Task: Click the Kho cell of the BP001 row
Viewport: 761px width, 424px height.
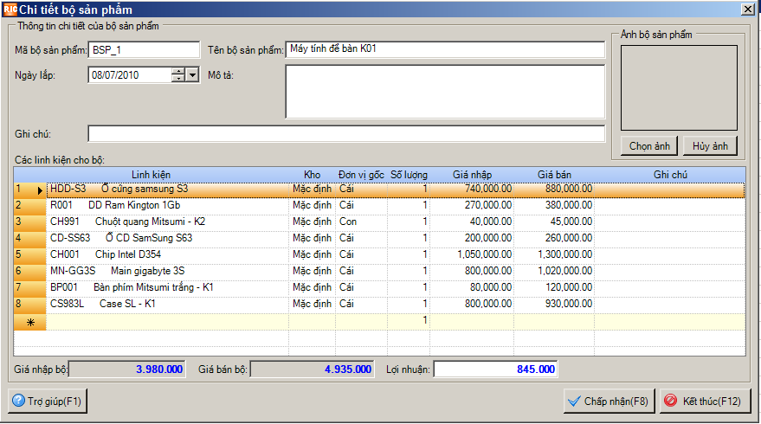Action: [312, 287]
